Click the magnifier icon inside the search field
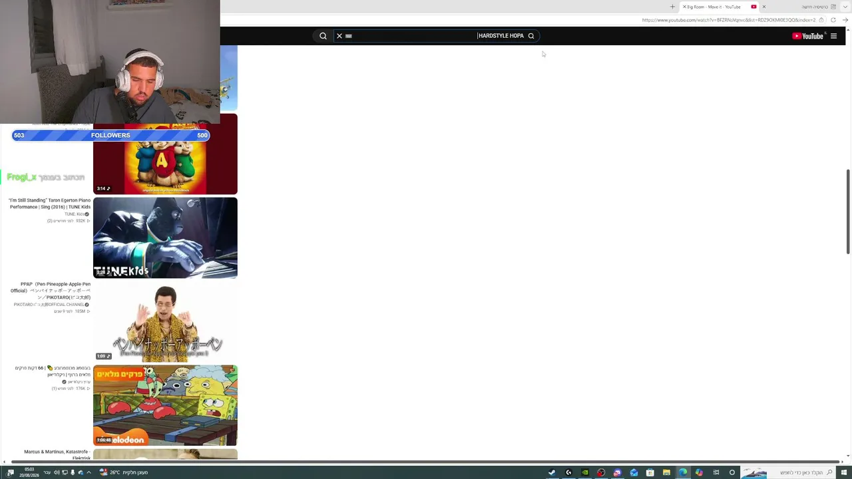 click(x=531, y=36)
